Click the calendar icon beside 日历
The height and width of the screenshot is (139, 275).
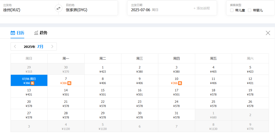coord(13,33)
